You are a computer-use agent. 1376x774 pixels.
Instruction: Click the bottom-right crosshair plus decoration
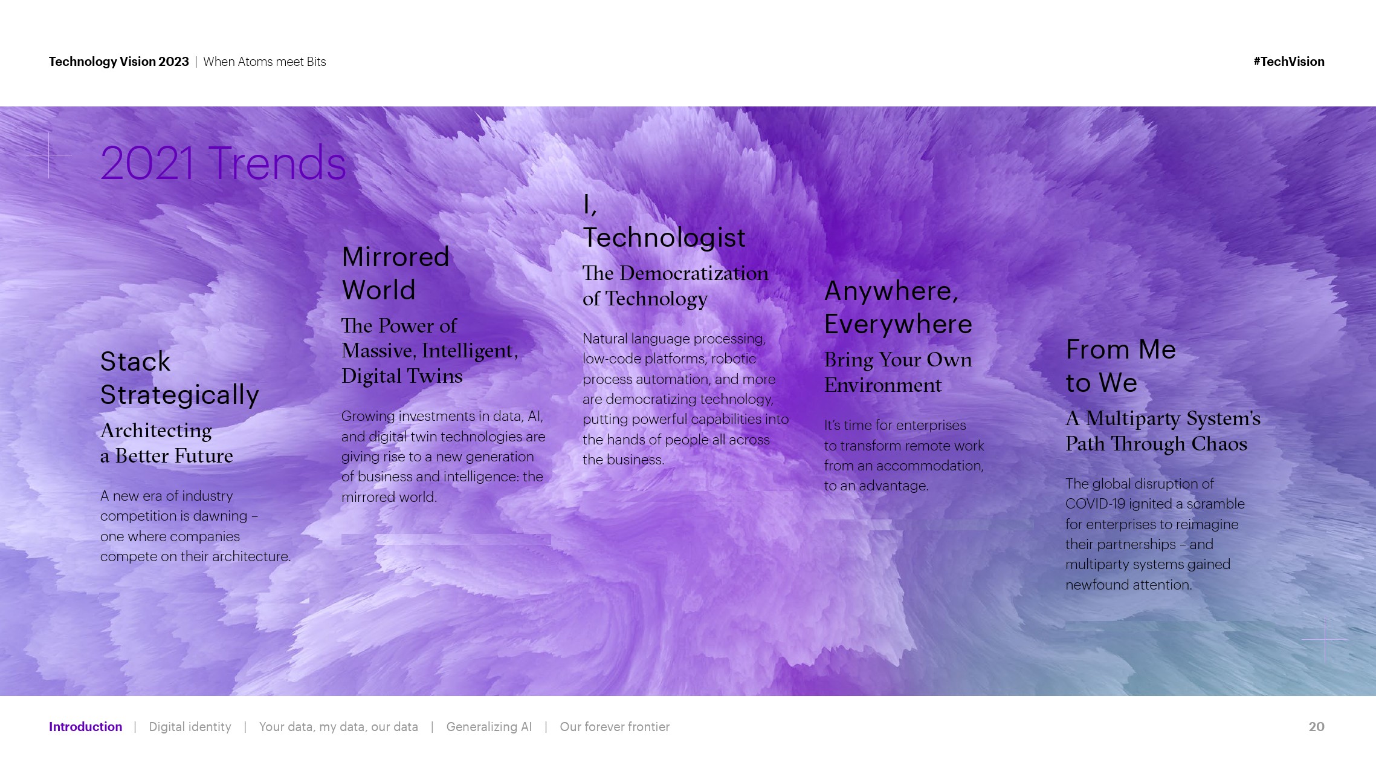[1325, 639]
